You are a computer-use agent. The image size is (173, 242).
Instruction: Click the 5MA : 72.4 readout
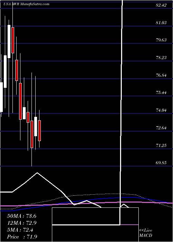(x=20, y=230)
